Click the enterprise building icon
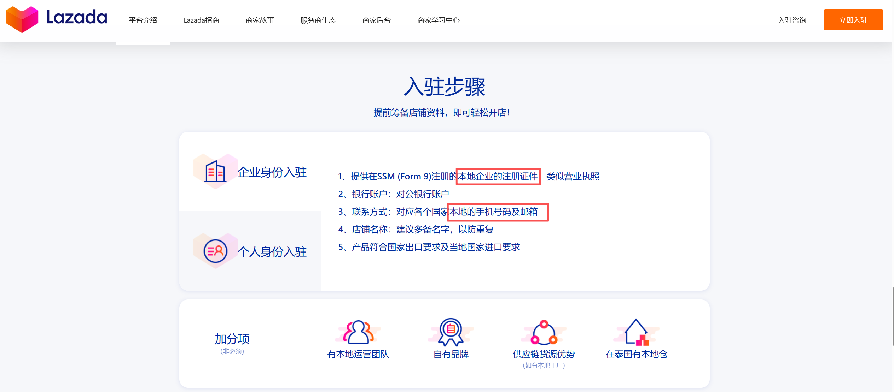Screen dimensions: 894x392 click(215, 172)
